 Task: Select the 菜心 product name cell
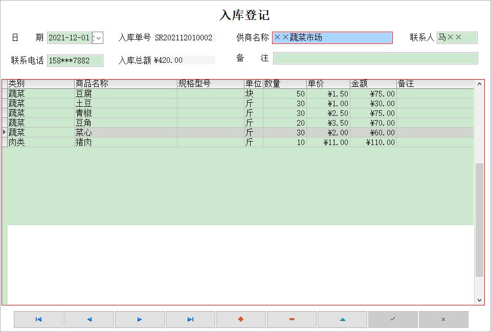[x=126, y=133]
